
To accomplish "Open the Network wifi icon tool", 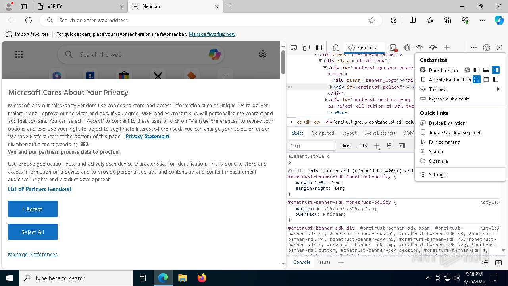I will tap(419, 48).
